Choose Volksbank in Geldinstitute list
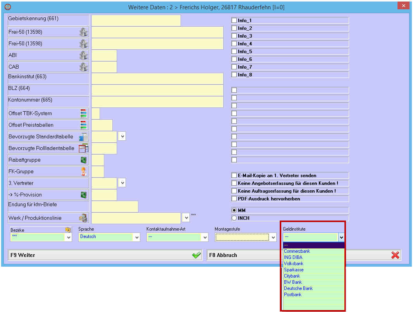 (x=313, y=264)
